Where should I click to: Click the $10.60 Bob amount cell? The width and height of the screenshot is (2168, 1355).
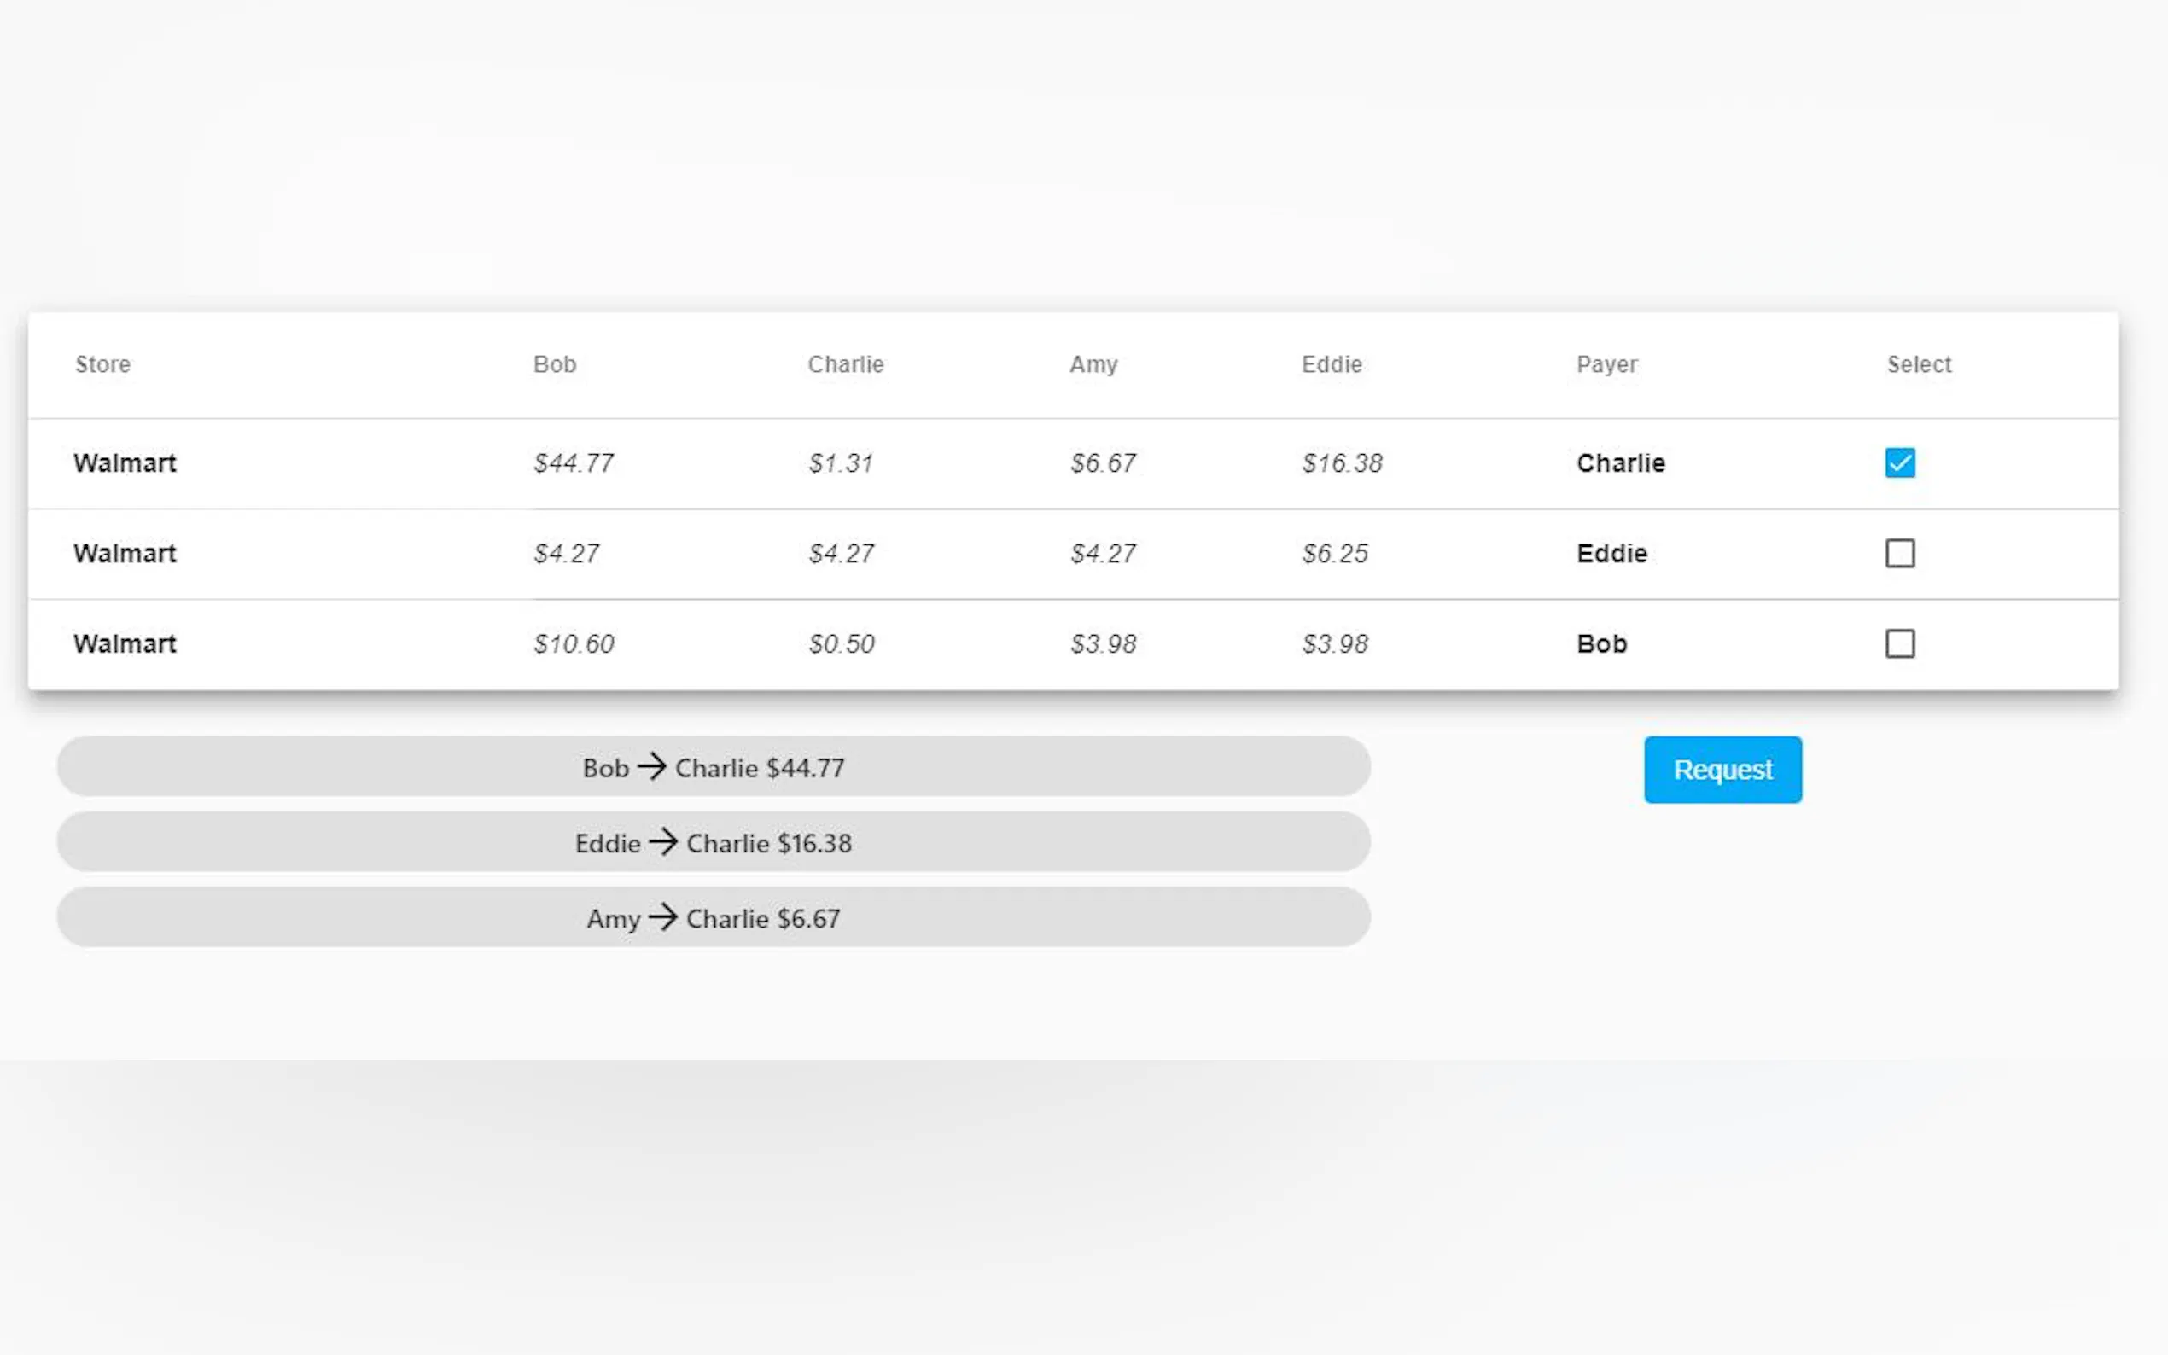tap(574, 644)
